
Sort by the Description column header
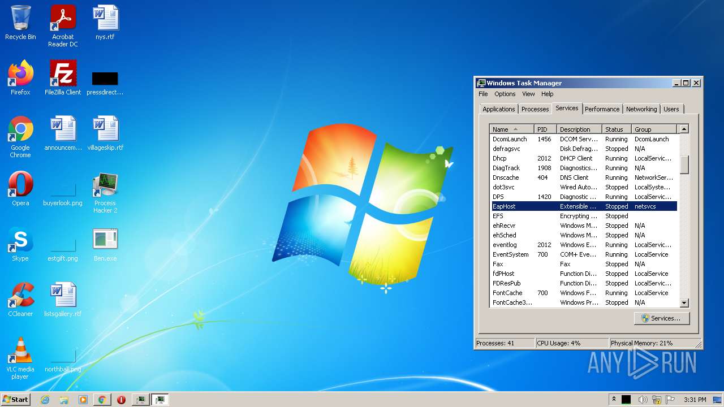(x=579, y=129)
